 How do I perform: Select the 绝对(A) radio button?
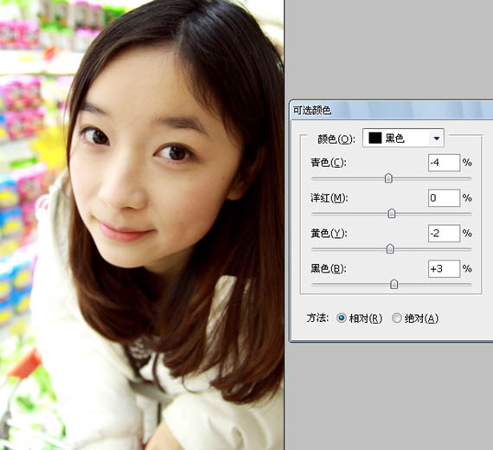[x=397, y=318]
